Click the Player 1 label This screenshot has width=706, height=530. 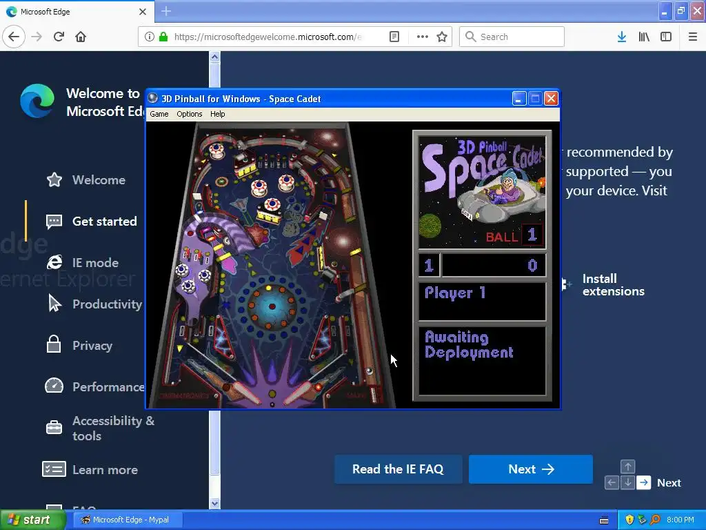click(455, 293)
